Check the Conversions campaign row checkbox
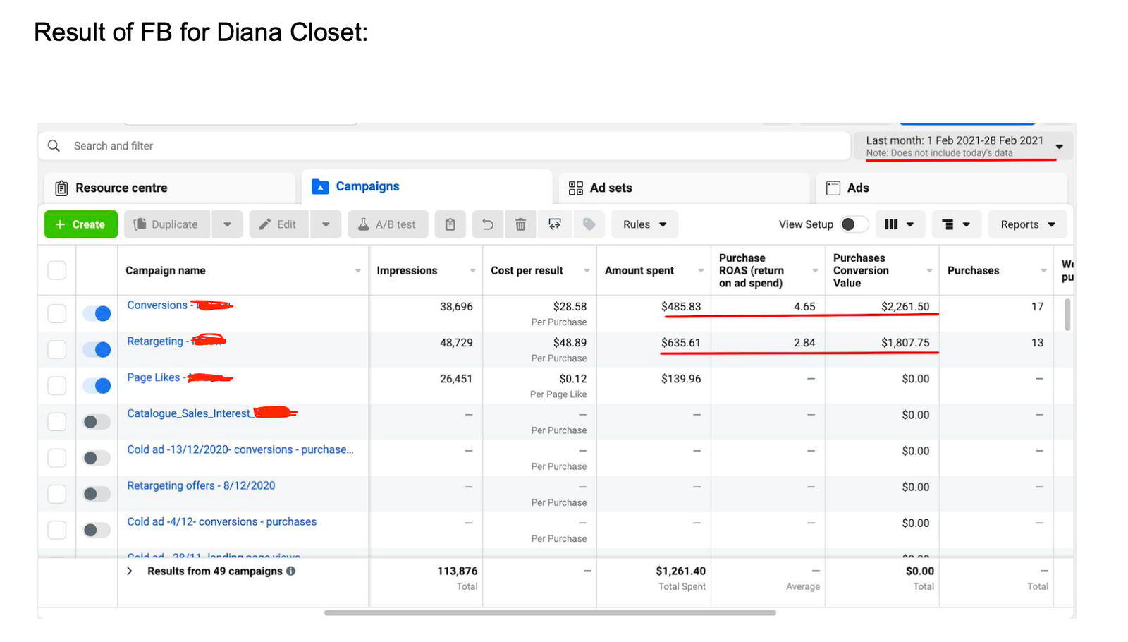 [x=57, y=313]
